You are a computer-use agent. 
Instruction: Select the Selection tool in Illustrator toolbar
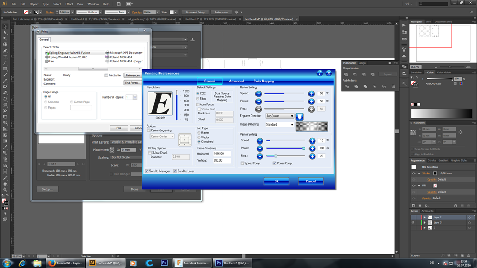click(x=5, y=26)
